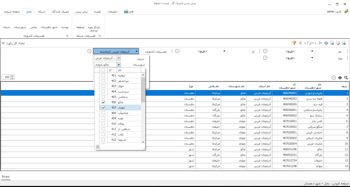Click the edit record pencil icon
The width and height of the screenshot is (350, 187).
(338, 43)
